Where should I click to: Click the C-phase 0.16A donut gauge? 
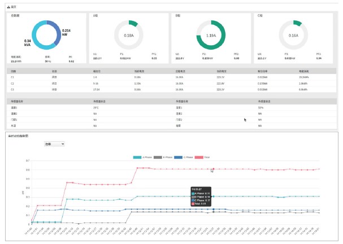(x=293, y=35)
